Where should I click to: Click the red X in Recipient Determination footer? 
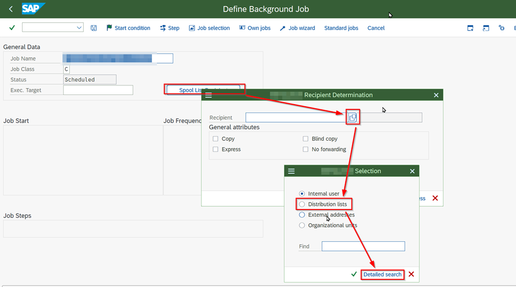pos(435,198)
